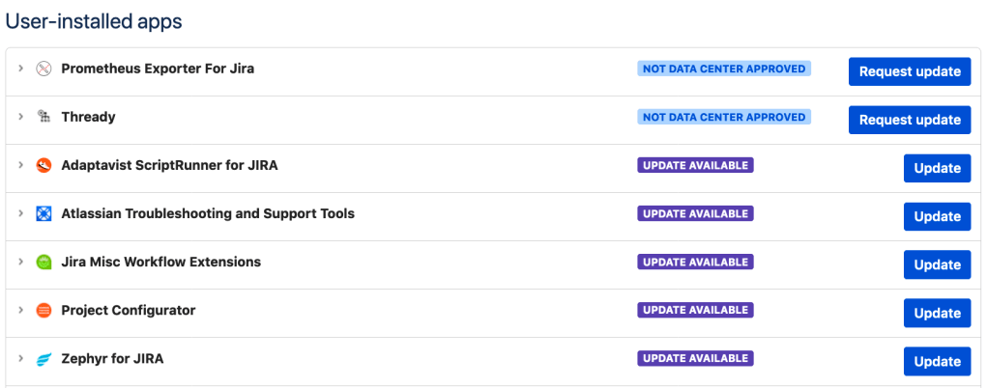Request update for the Thready app
Viewport: 988px width, 388px height.
pos(909,120)
